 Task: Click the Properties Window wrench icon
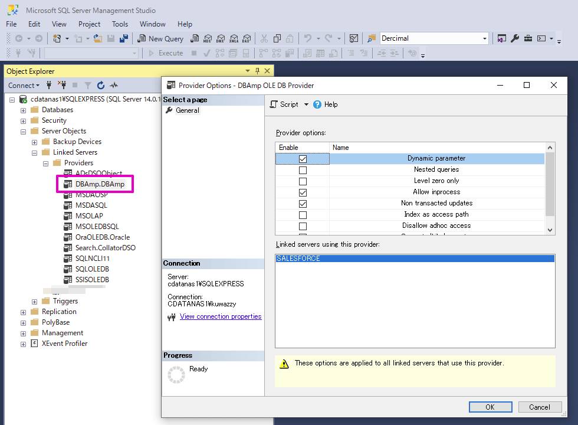(515, 38)
